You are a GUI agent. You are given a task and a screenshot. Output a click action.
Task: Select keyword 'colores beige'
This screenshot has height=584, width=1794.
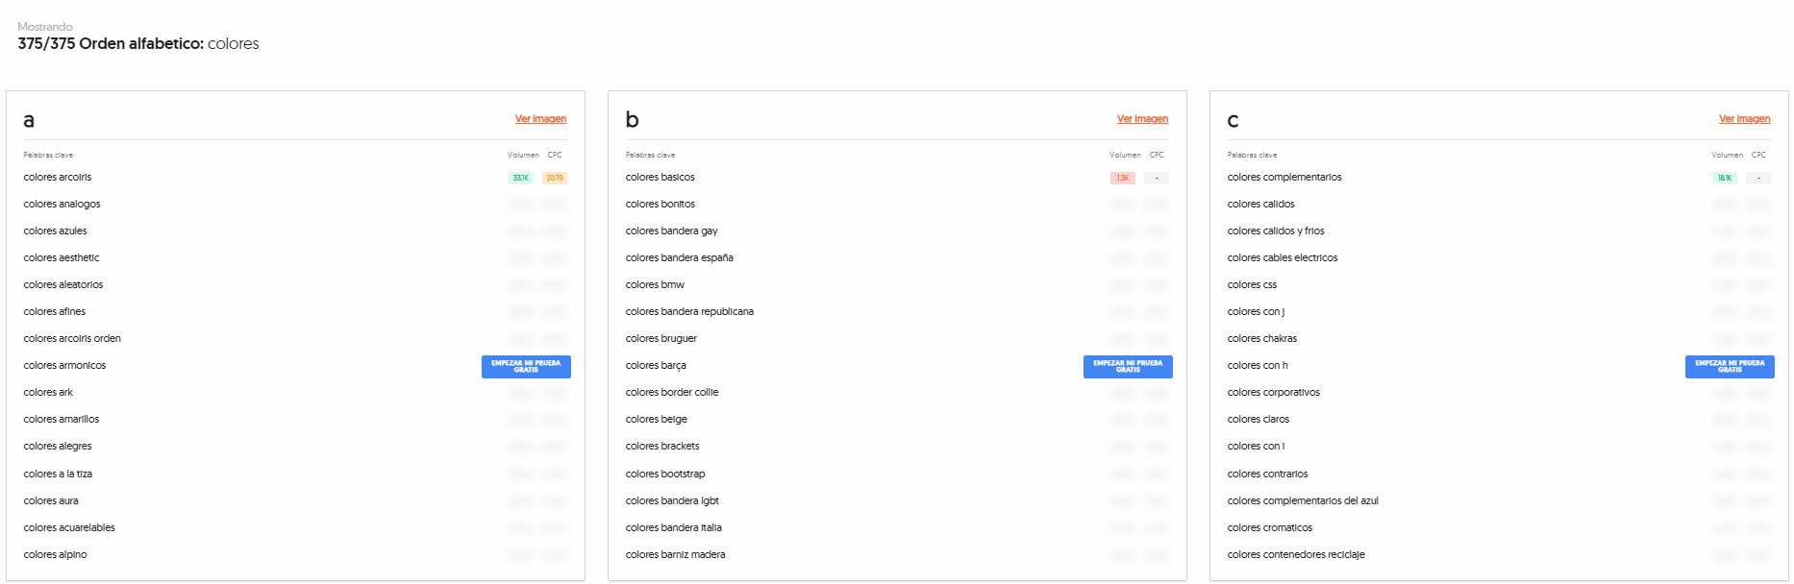[656, 420]
